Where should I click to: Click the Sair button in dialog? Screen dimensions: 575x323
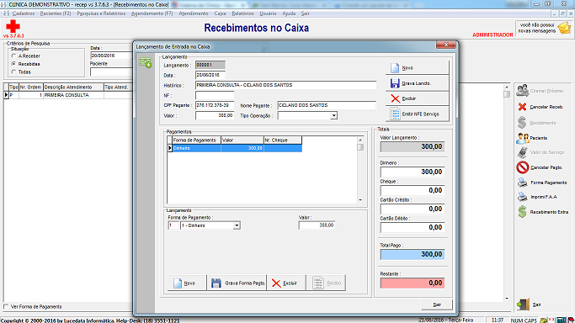pos(437,304)
